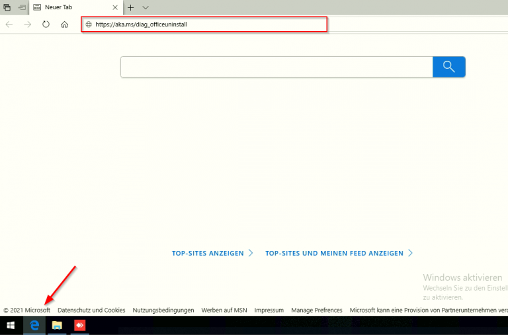Close the Neuer Tab tab
Viewport: 508px width, 335px height.
115,7
